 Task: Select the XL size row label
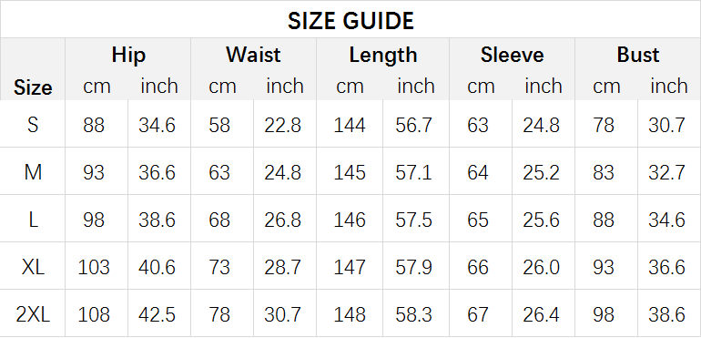click(33, 267)
